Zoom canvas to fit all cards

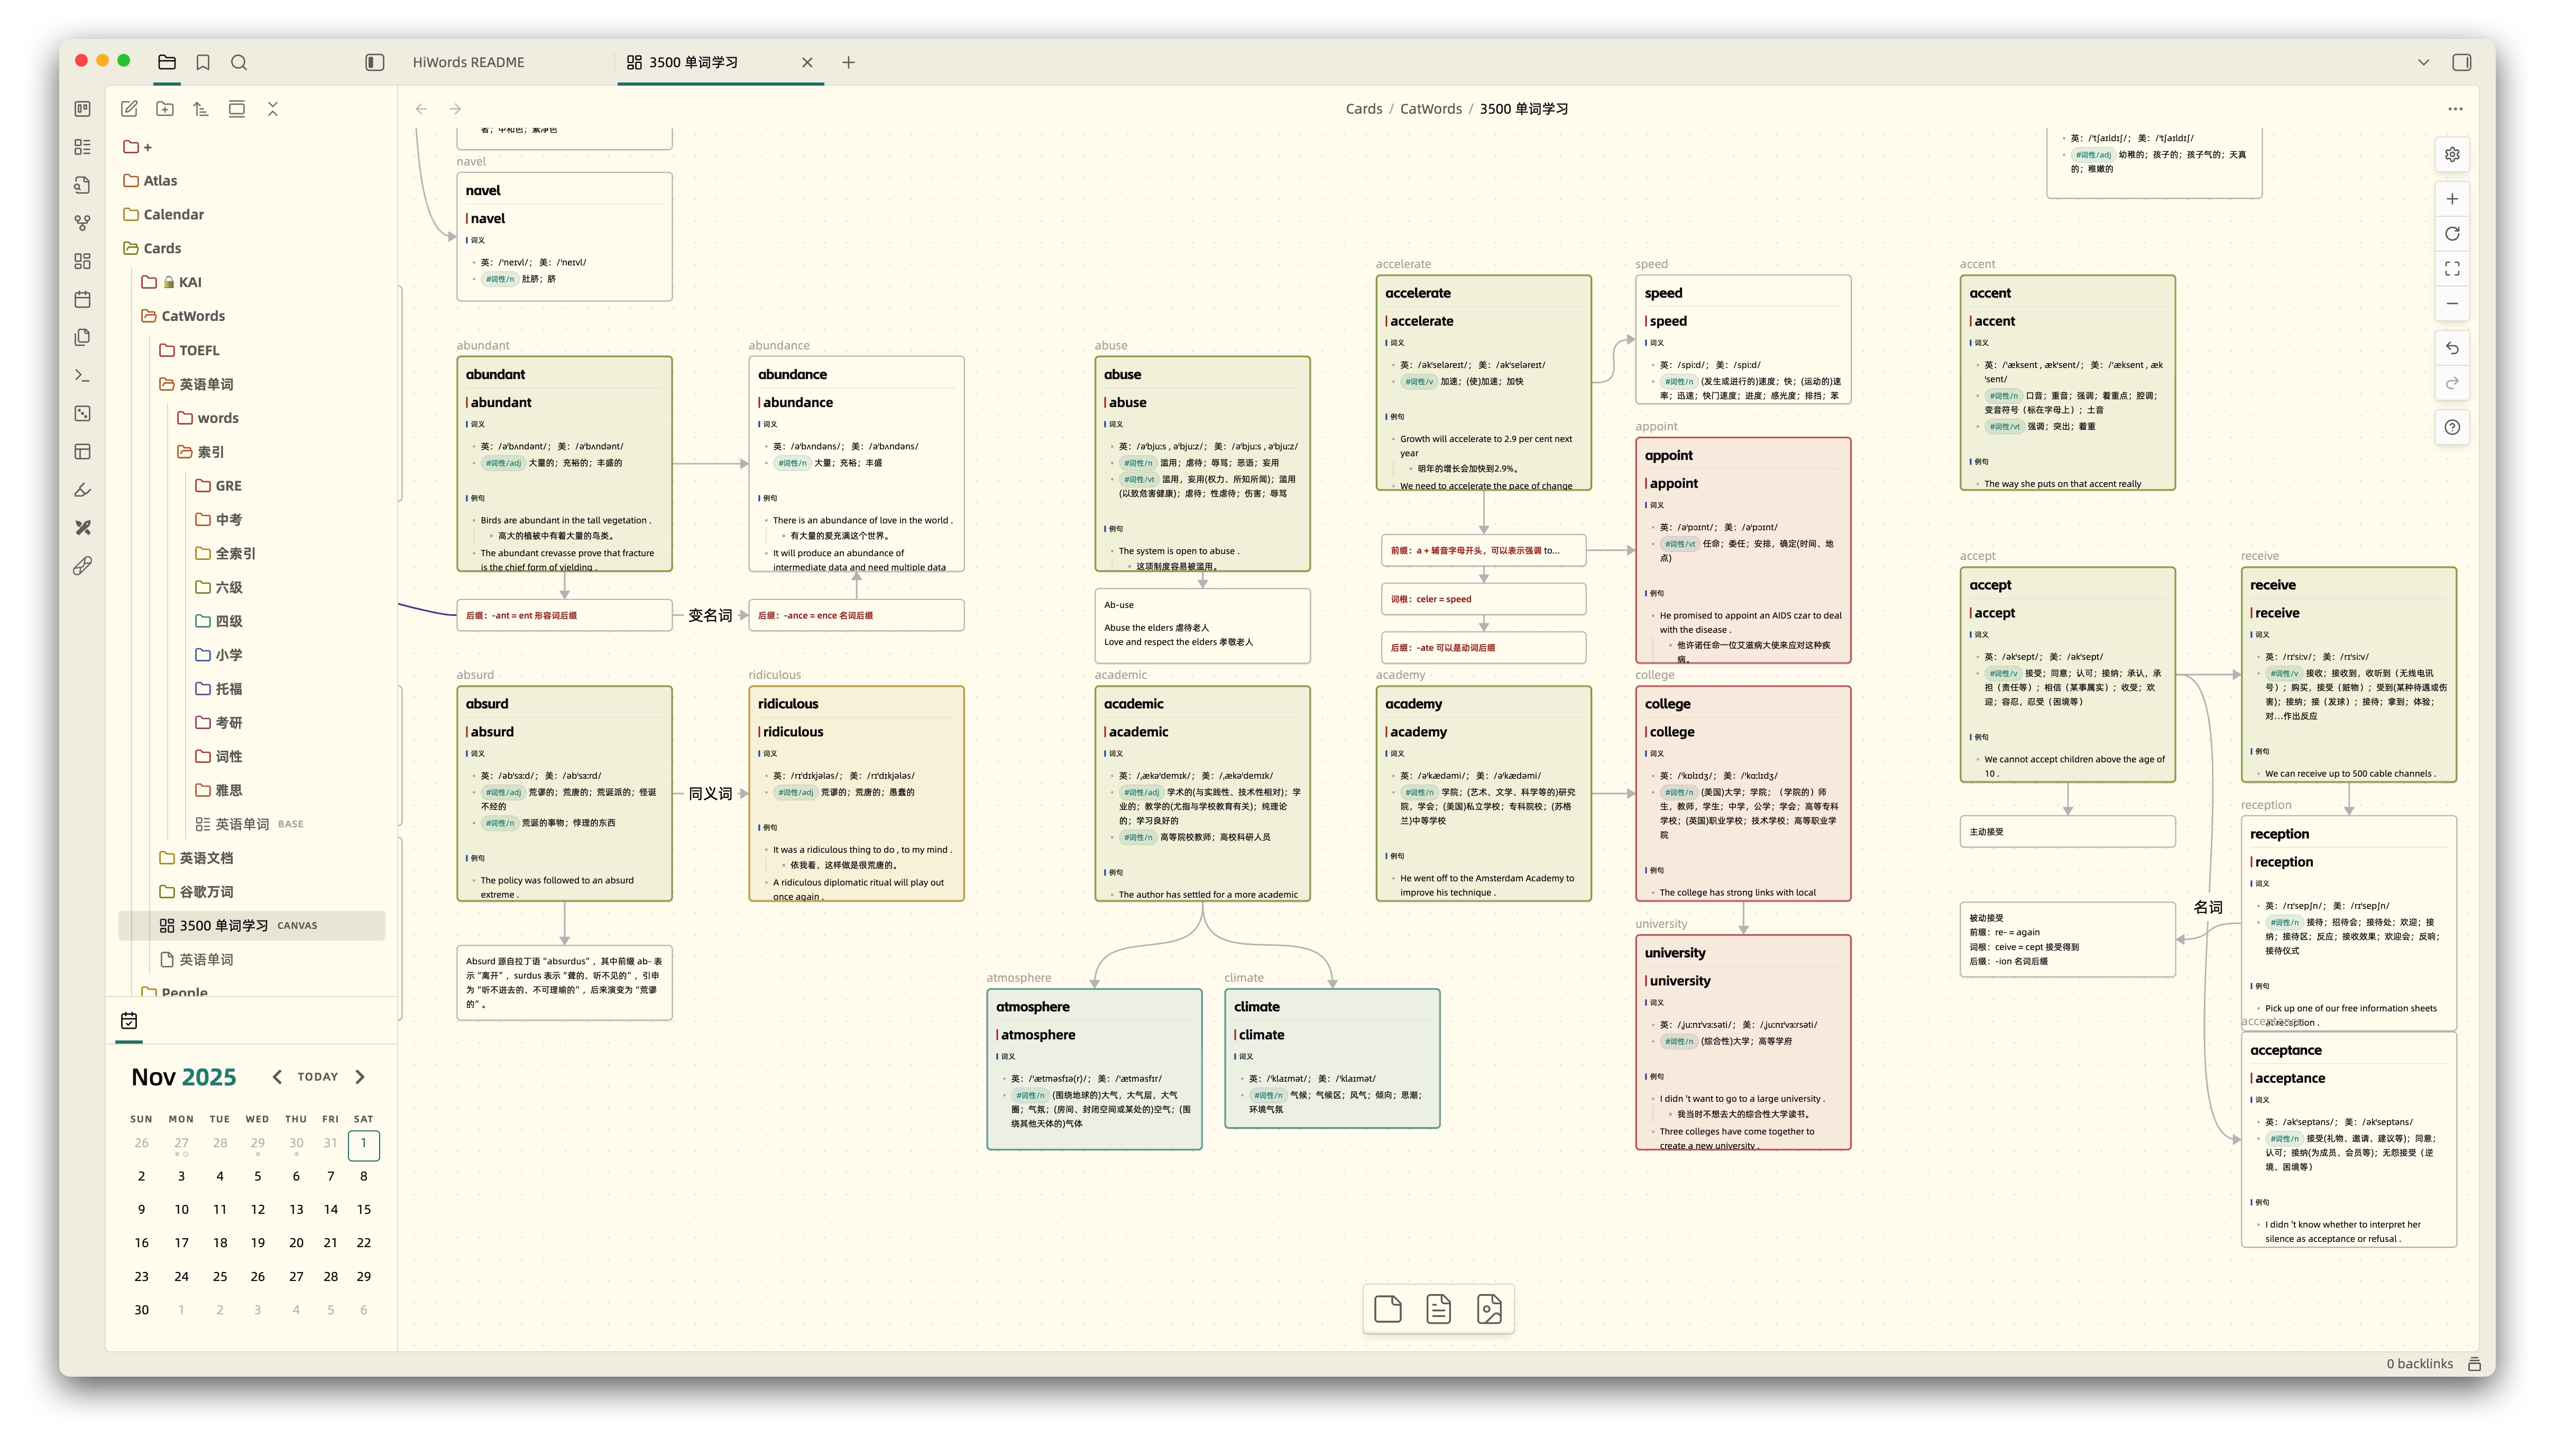pos(2451,269)
